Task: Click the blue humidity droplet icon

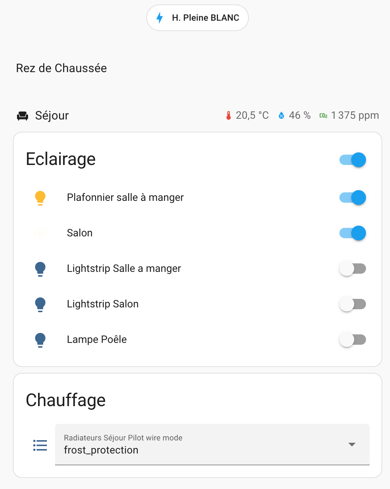Action: pyautogui.click(x=281, y=115)
